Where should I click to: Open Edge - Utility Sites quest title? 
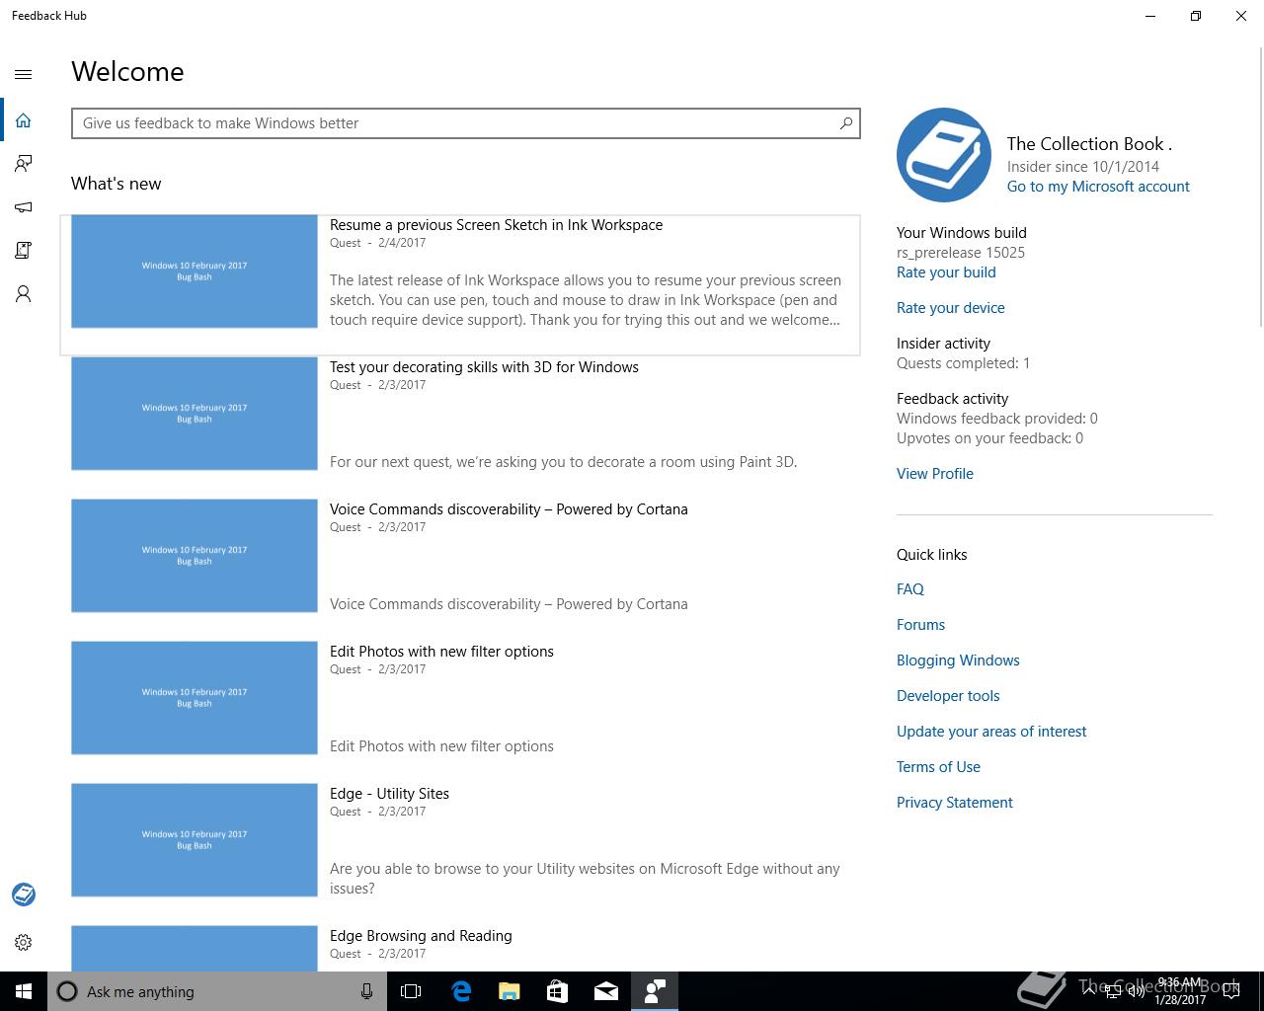[389, 794]
